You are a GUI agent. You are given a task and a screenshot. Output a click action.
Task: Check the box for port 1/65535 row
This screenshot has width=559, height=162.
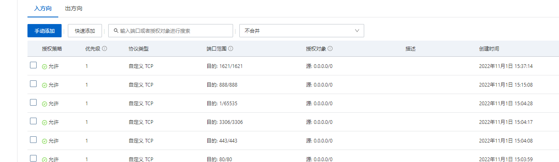point(33,102)
